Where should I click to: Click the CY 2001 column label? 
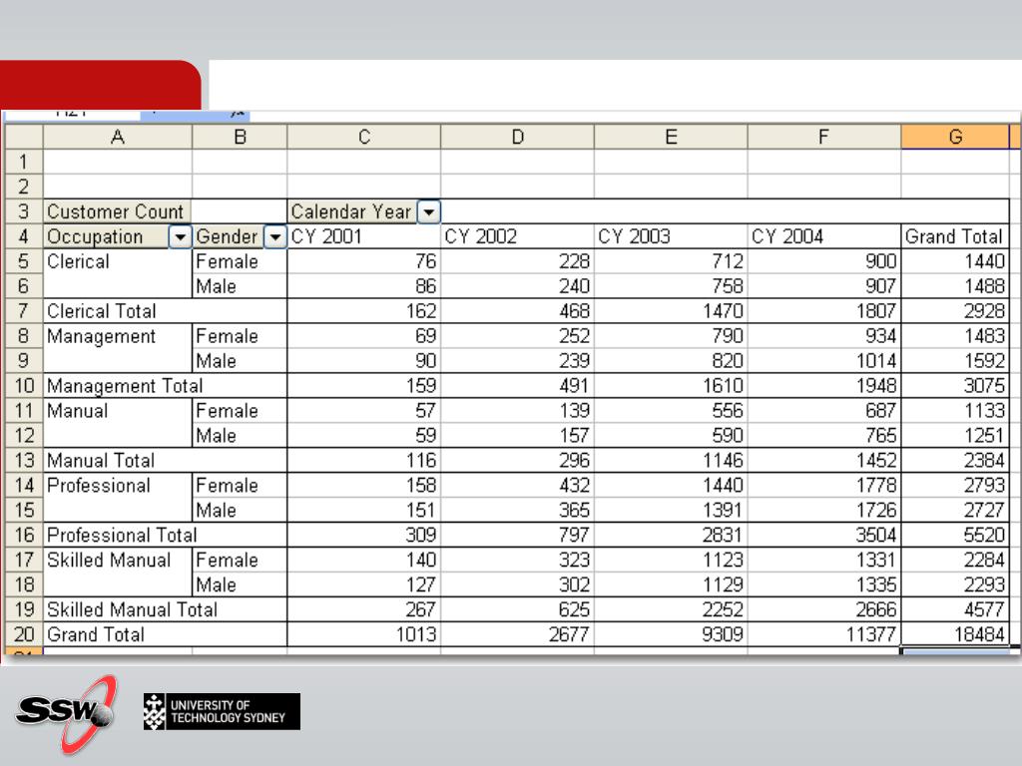363,236
